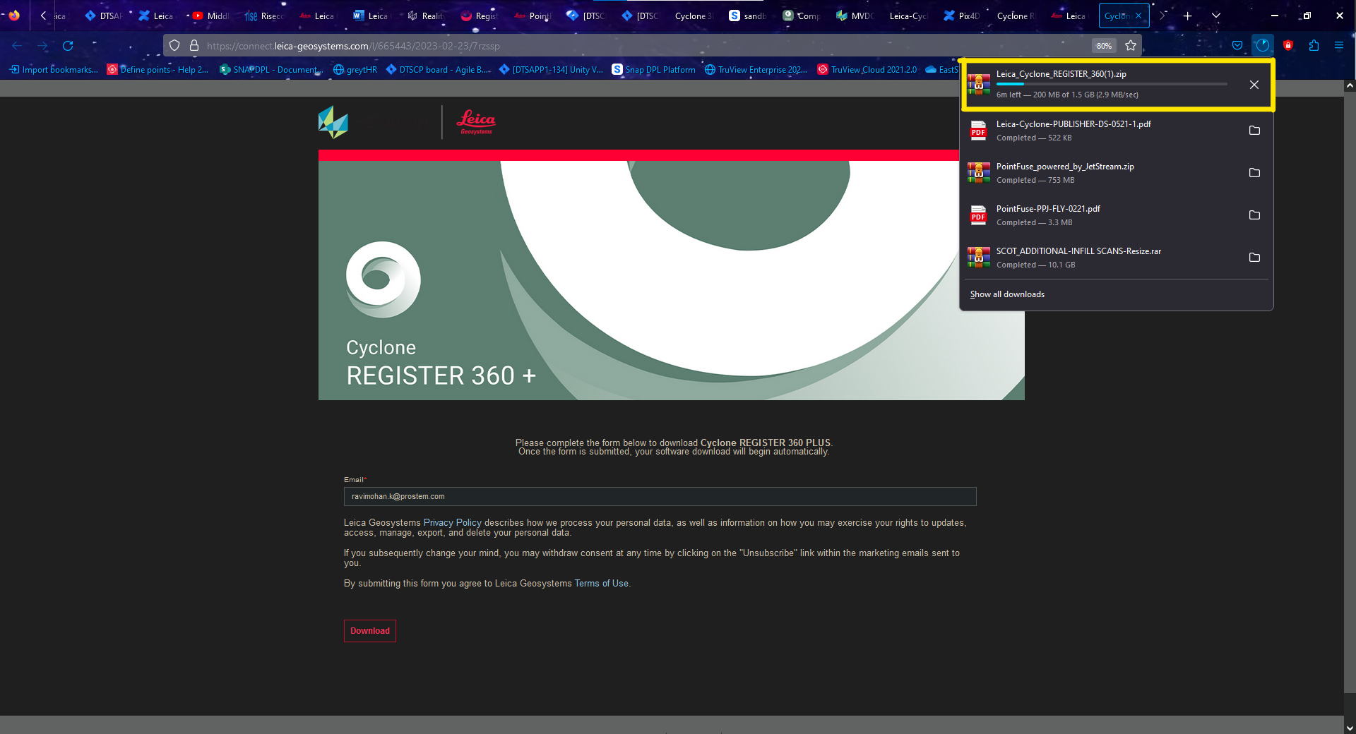This screenshot has height=734, width=1356.
Task: Reset the 80% zoom level badge
Action: (x=1104, y=46)
